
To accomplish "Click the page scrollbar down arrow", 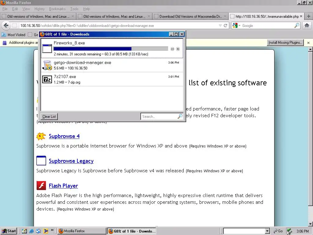I will 310,224.
